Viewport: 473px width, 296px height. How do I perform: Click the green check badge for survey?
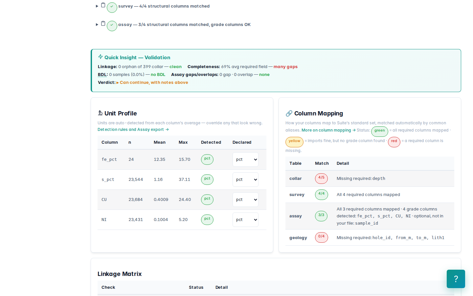point(112,8)
